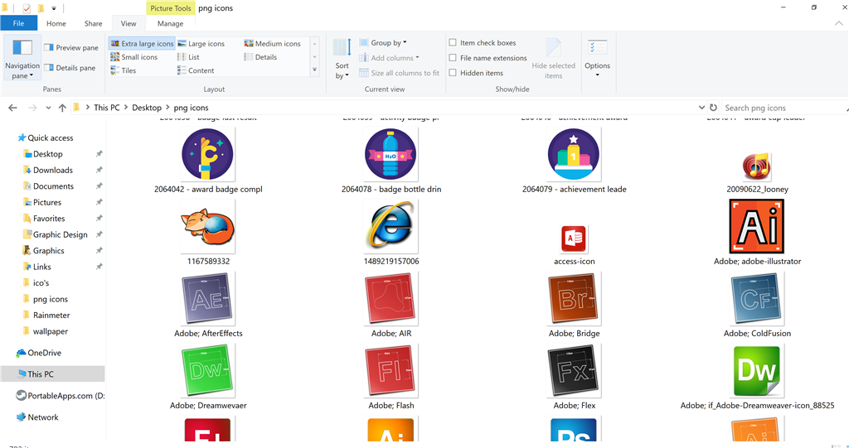
Task: Expand the layout gallery more arrow
Action: coord(314,70)
